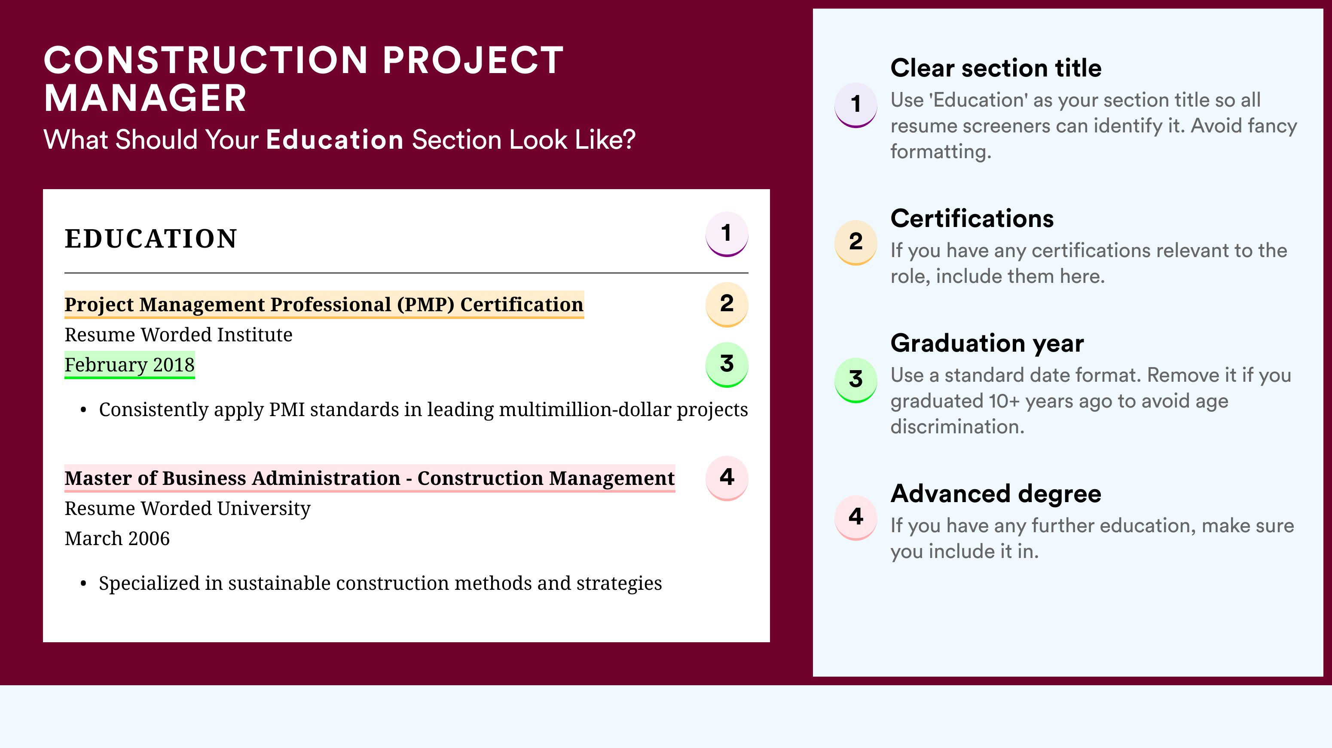This screenshot has width=1332, height=748.
Task: Select the green highlighted February 2018 date
Action: tap(130, 365)
